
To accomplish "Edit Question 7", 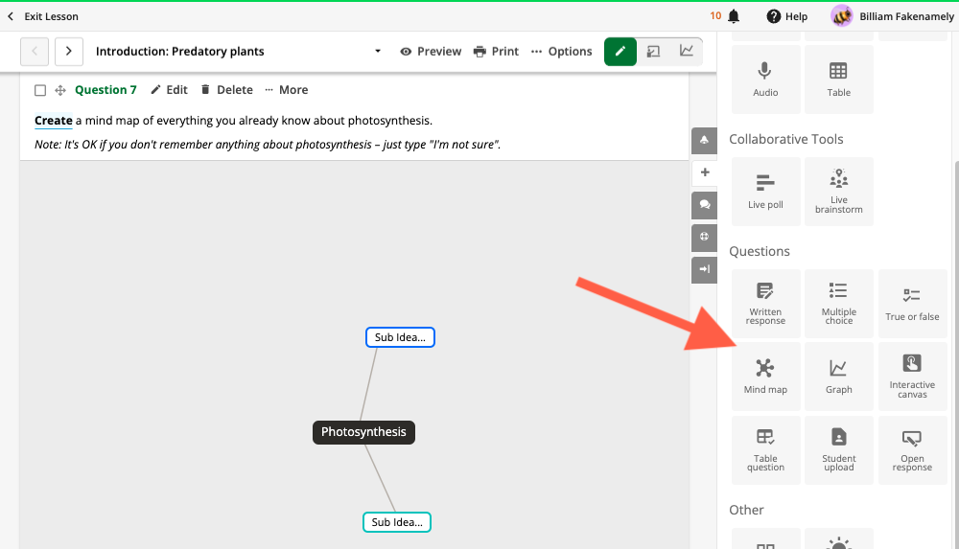I will point(170,90).
